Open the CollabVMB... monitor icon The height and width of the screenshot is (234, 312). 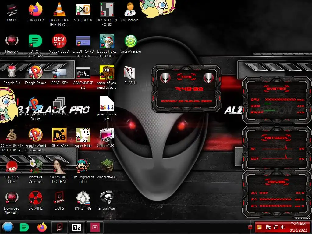[x=107, y=138]
